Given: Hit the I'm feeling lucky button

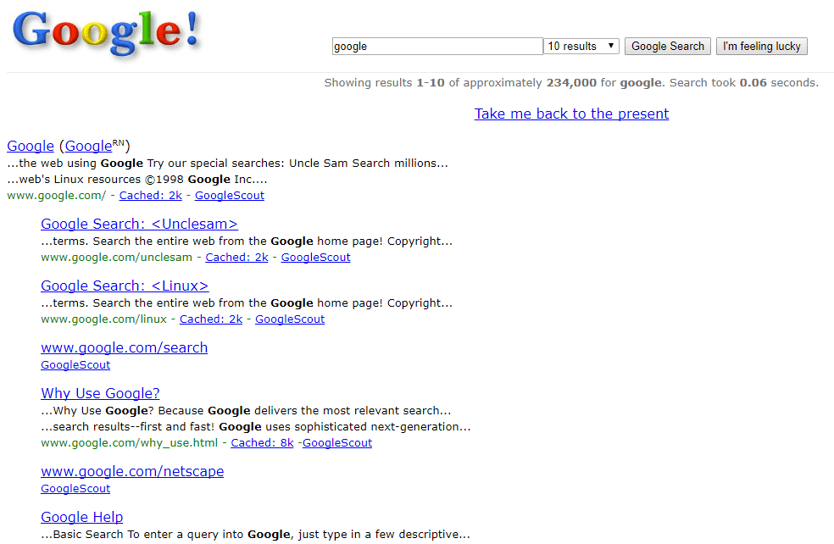Looking at the screenshot, I should pyautogui.click(x=762, y=47).
